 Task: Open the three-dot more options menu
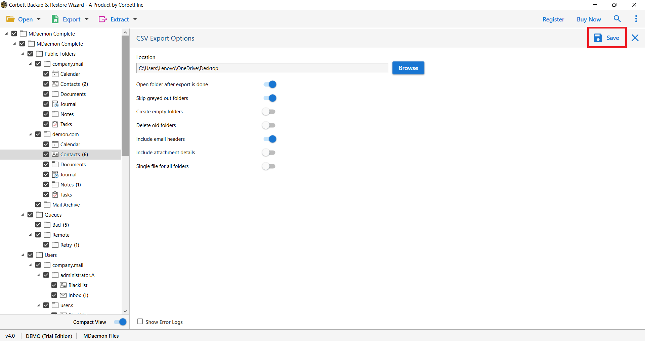(636, 19)
